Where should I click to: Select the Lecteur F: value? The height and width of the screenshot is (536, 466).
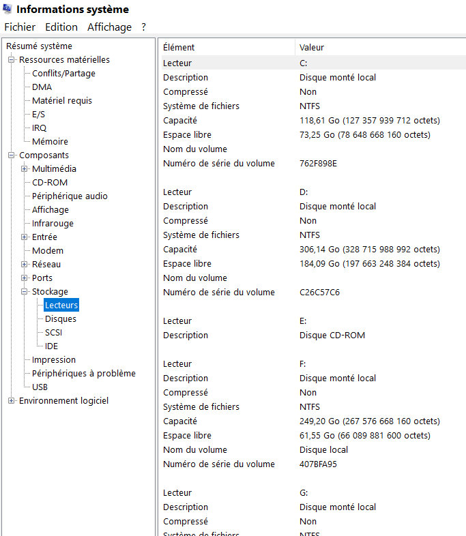[x=302, y=364]
